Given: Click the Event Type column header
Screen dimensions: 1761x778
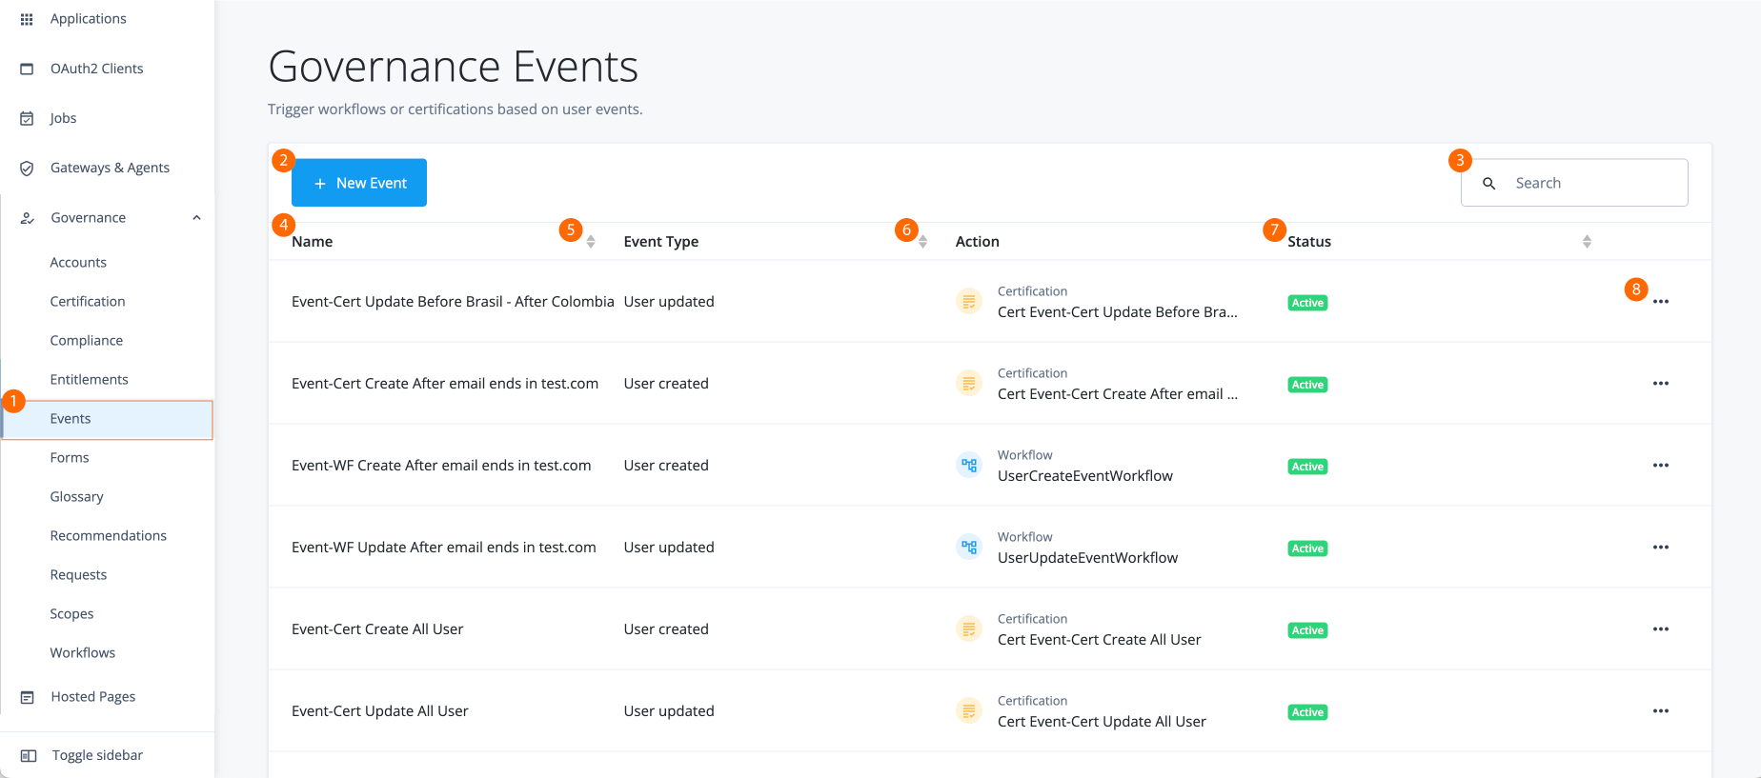Looking at the screenshot, I should coord(661,242).
